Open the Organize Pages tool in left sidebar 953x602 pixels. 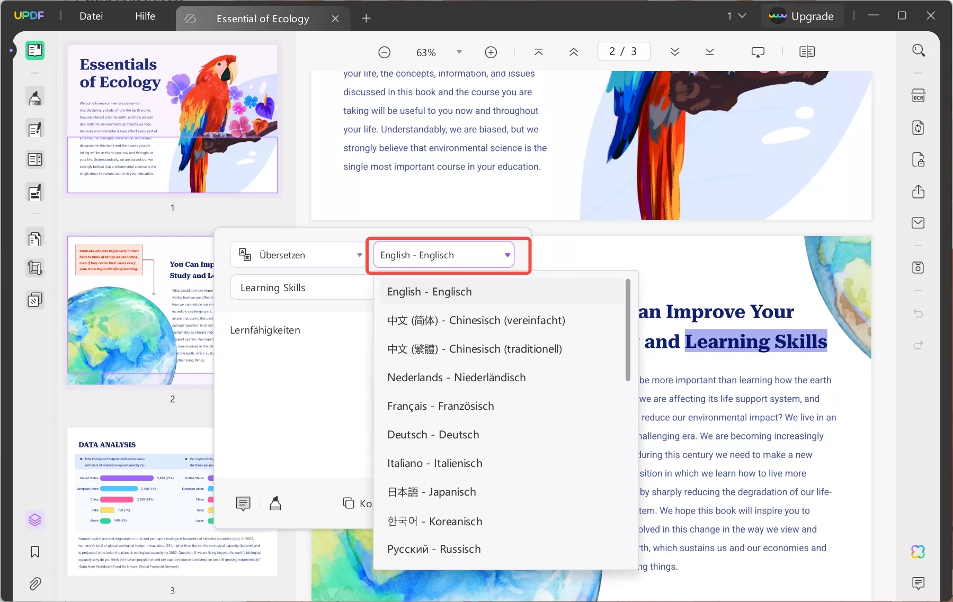(35, 159)
